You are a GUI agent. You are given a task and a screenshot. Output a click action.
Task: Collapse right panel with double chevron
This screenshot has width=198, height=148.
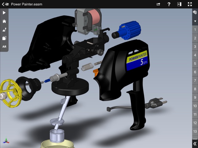pos(195,143)
